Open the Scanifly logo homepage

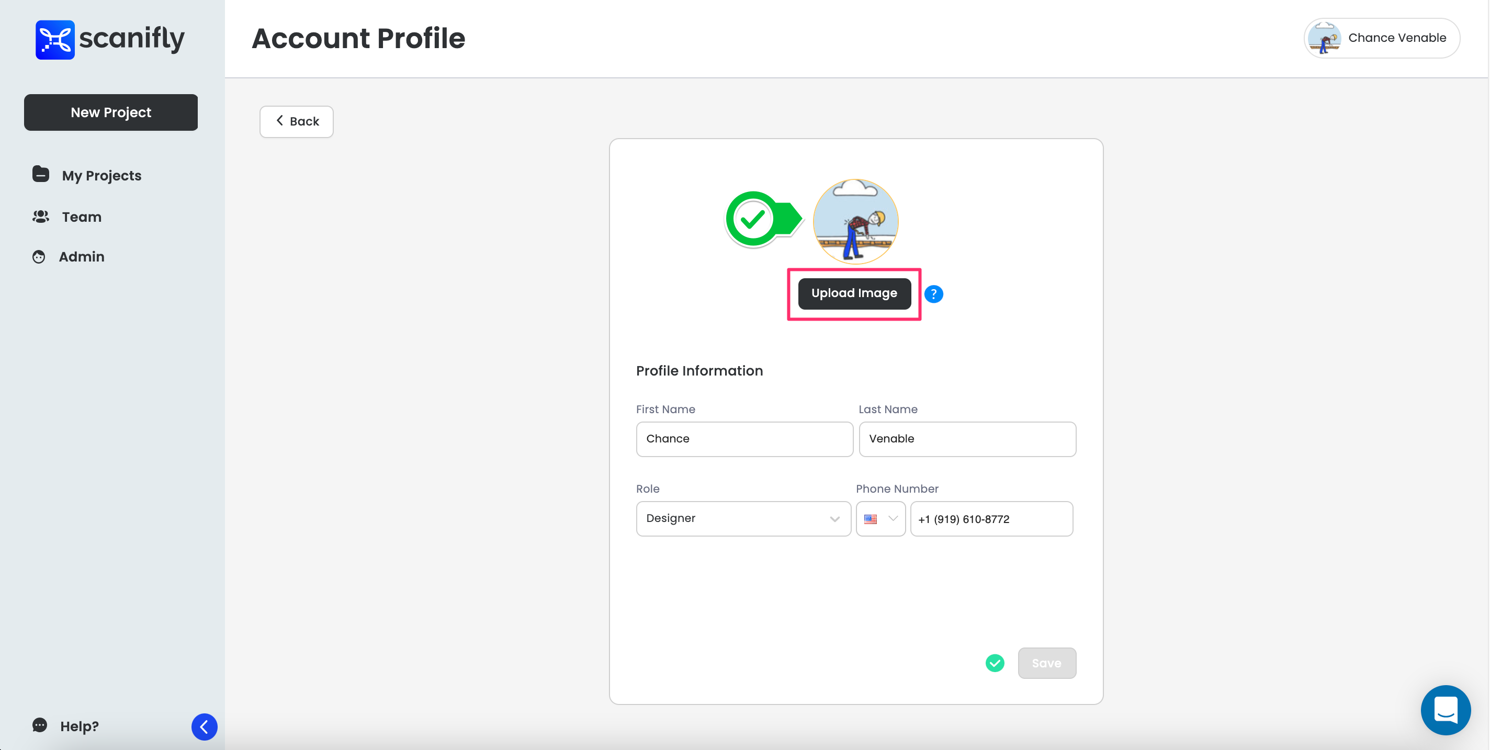(110, 39)
